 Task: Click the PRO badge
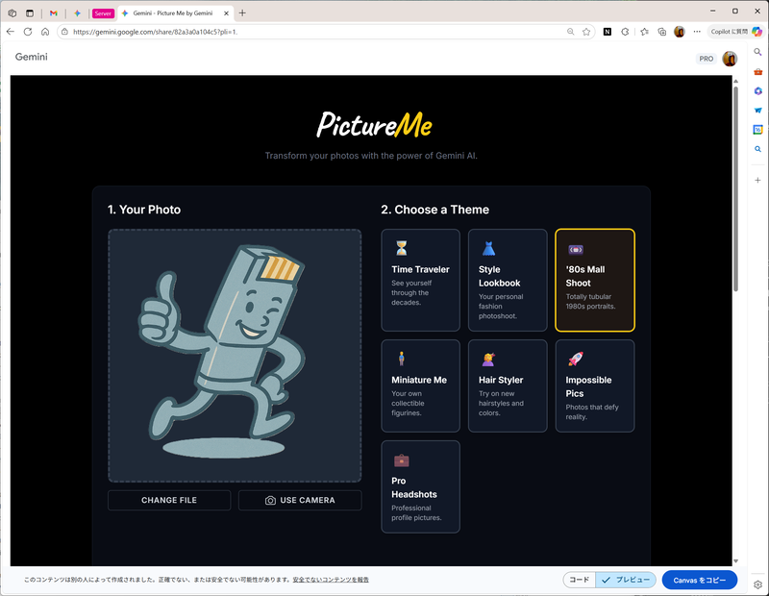click(x=707, y=59)
